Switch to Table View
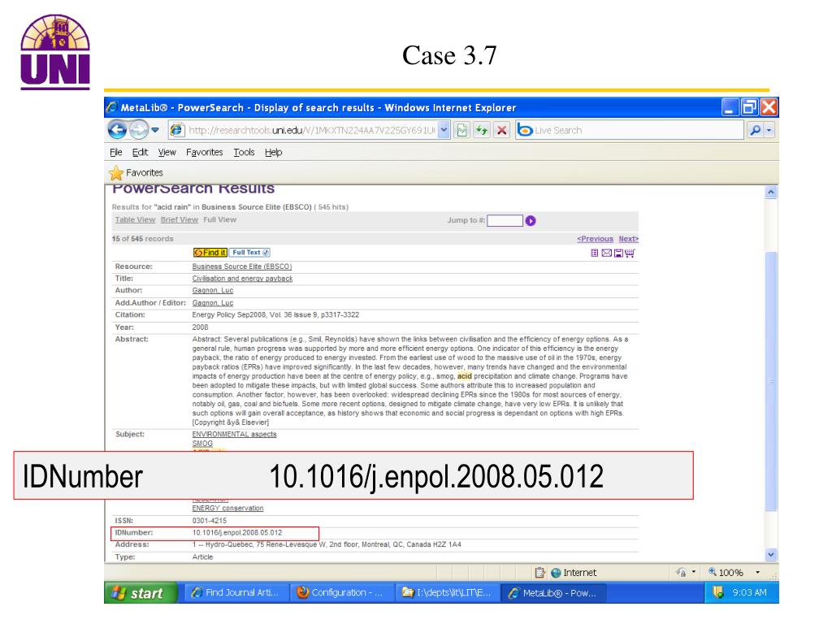 [135, 219]
